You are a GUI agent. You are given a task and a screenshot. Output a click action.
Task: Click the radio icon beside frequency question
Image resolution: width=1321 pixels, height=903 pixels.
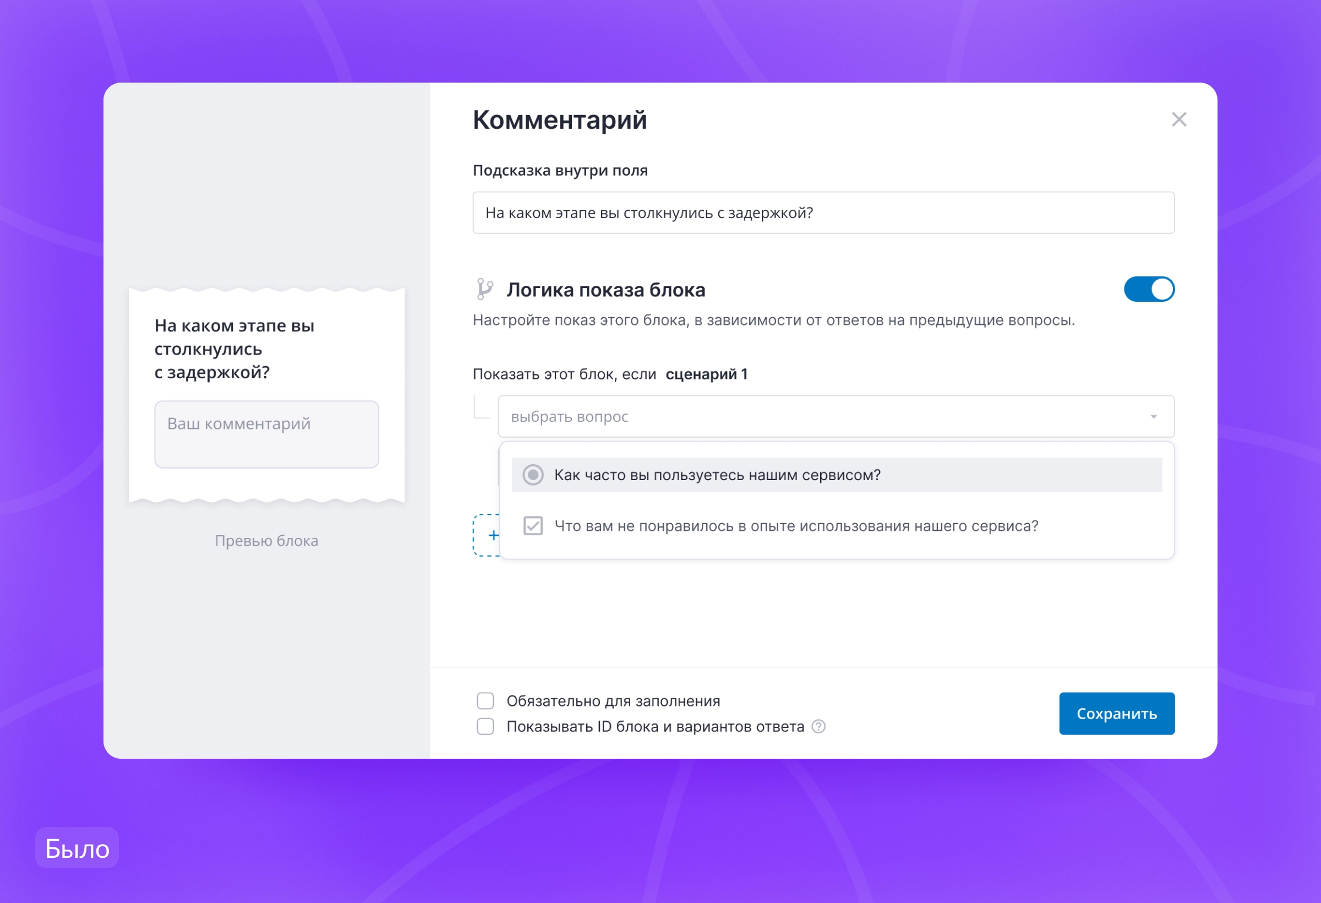[x=533, y=474]
